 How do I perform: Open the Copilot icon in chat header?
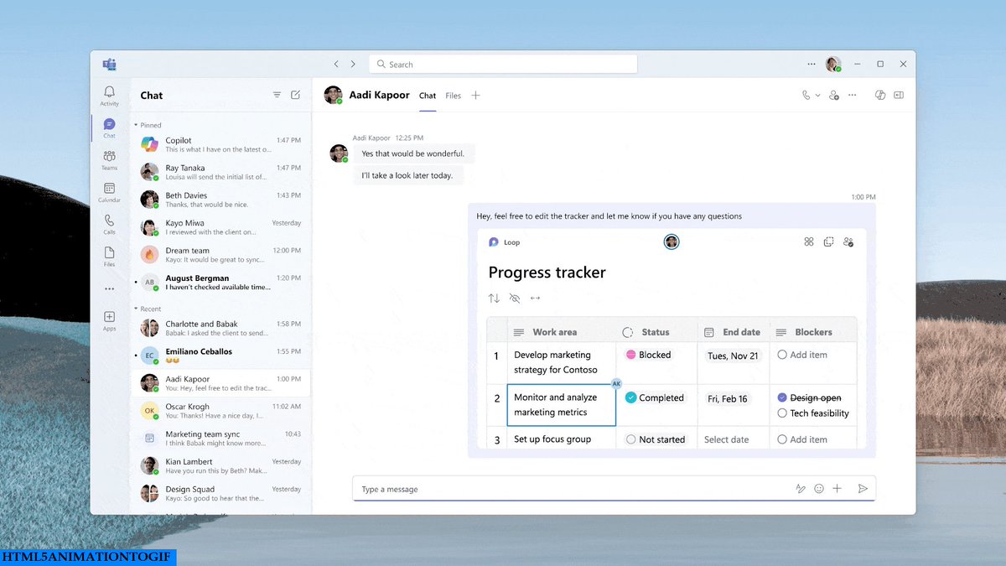pyautogui.click(x=880, y=96)
